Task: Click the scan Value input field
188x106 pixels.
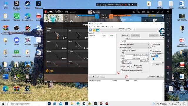Action: tap(145, 41)
